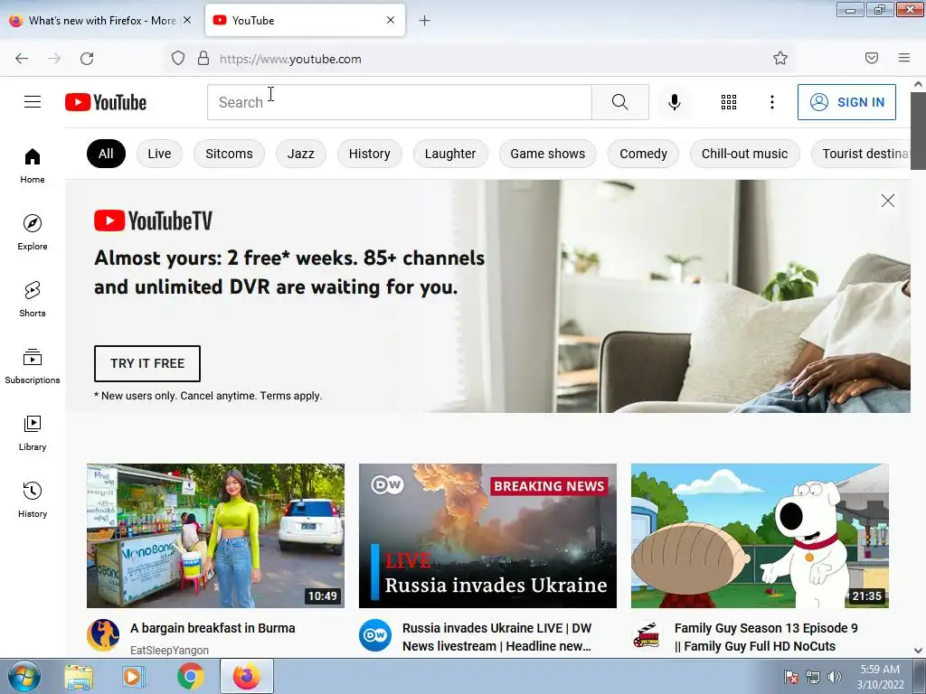Open Shorts in the sidebar
Screen dimensions: 926x694
point(33,299)
